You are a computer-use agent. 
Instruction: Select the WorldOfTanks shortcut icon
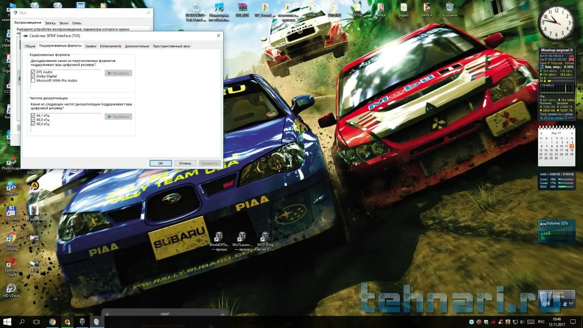point(219,241)
